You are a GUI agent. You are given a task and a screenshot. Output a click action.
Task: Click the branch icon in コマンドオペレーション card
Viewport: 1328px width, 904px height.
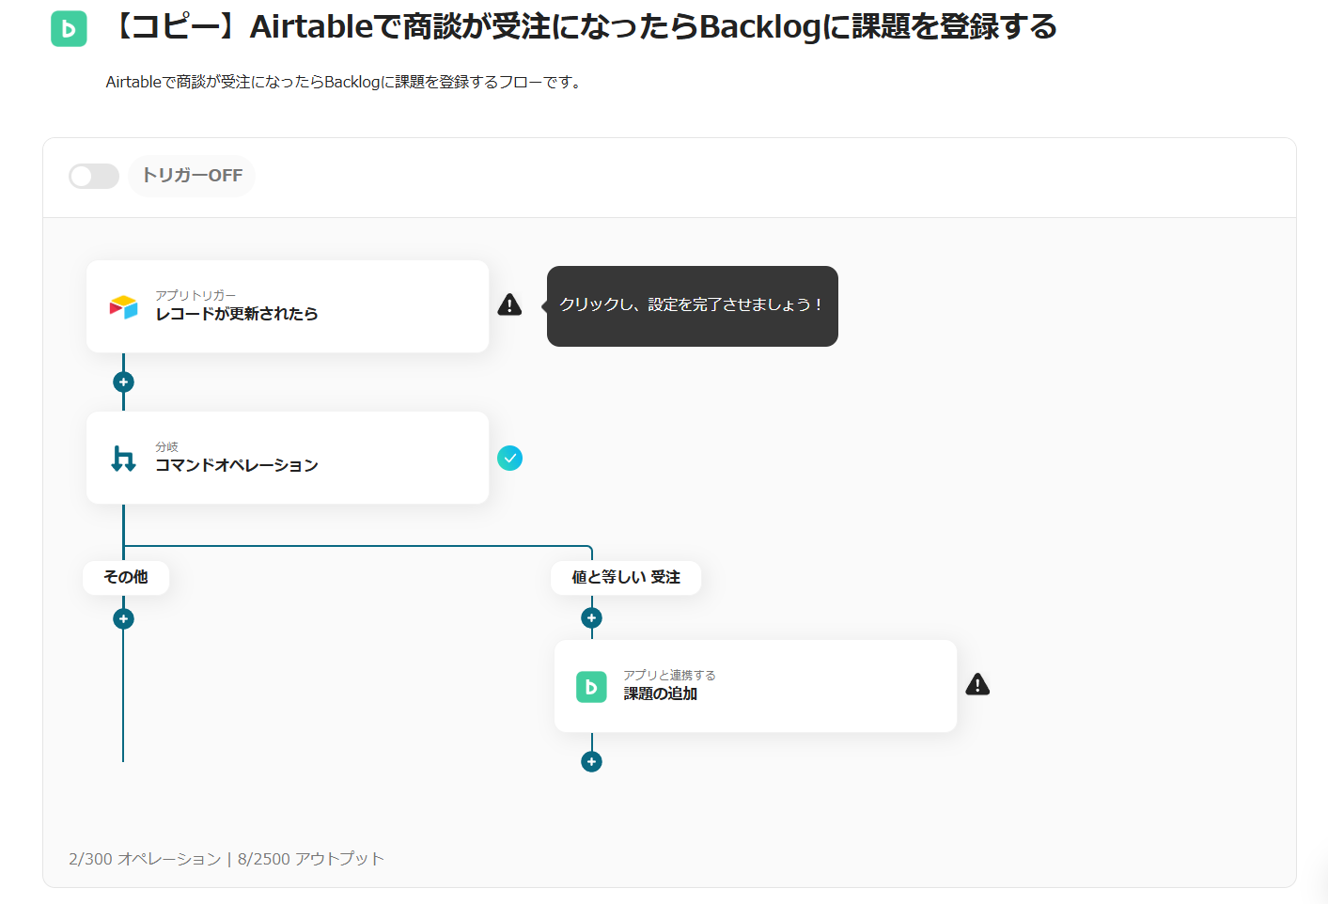point(123,459)
